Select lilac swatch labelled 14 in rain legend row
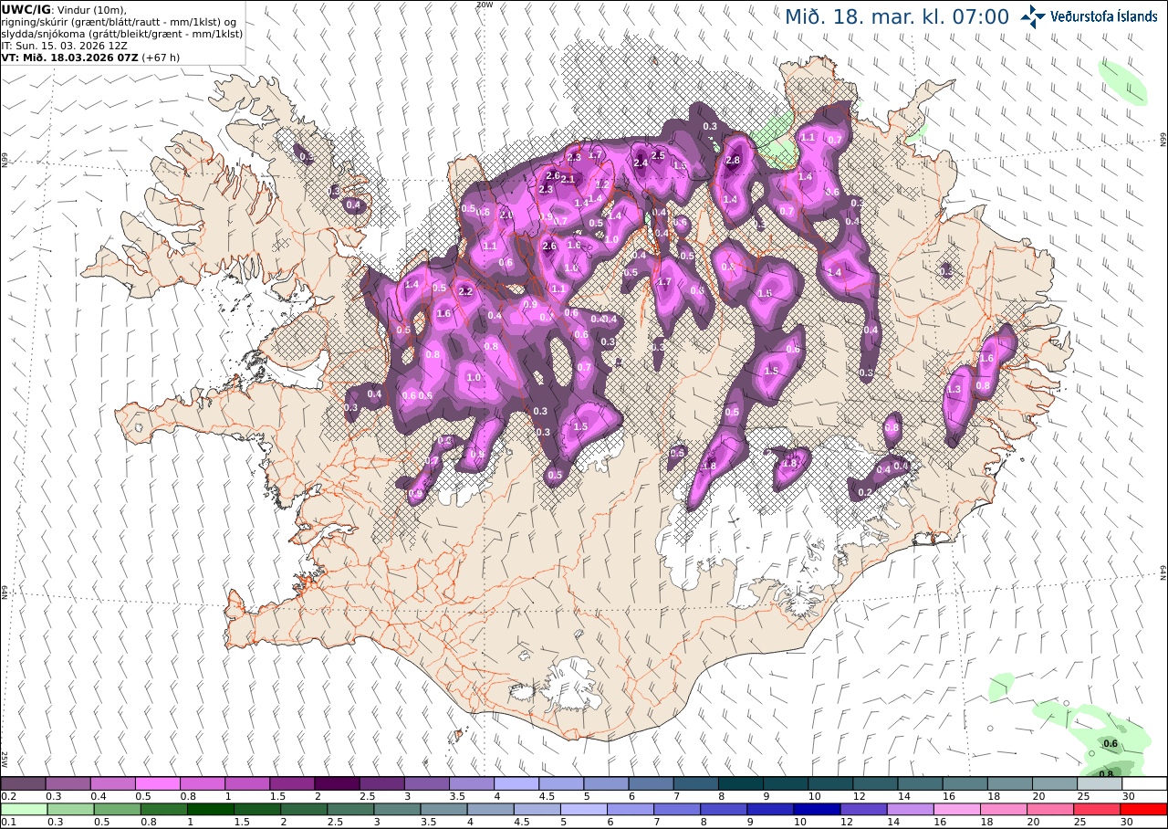This screenshot has height=829, width=1168. (x=911, y=809)
